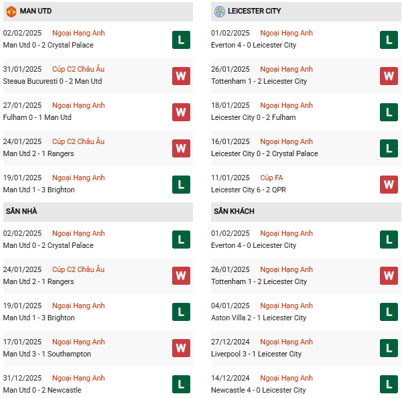Click the L badge for Liverpool 3 - 1 Leicester

(389, 348)
